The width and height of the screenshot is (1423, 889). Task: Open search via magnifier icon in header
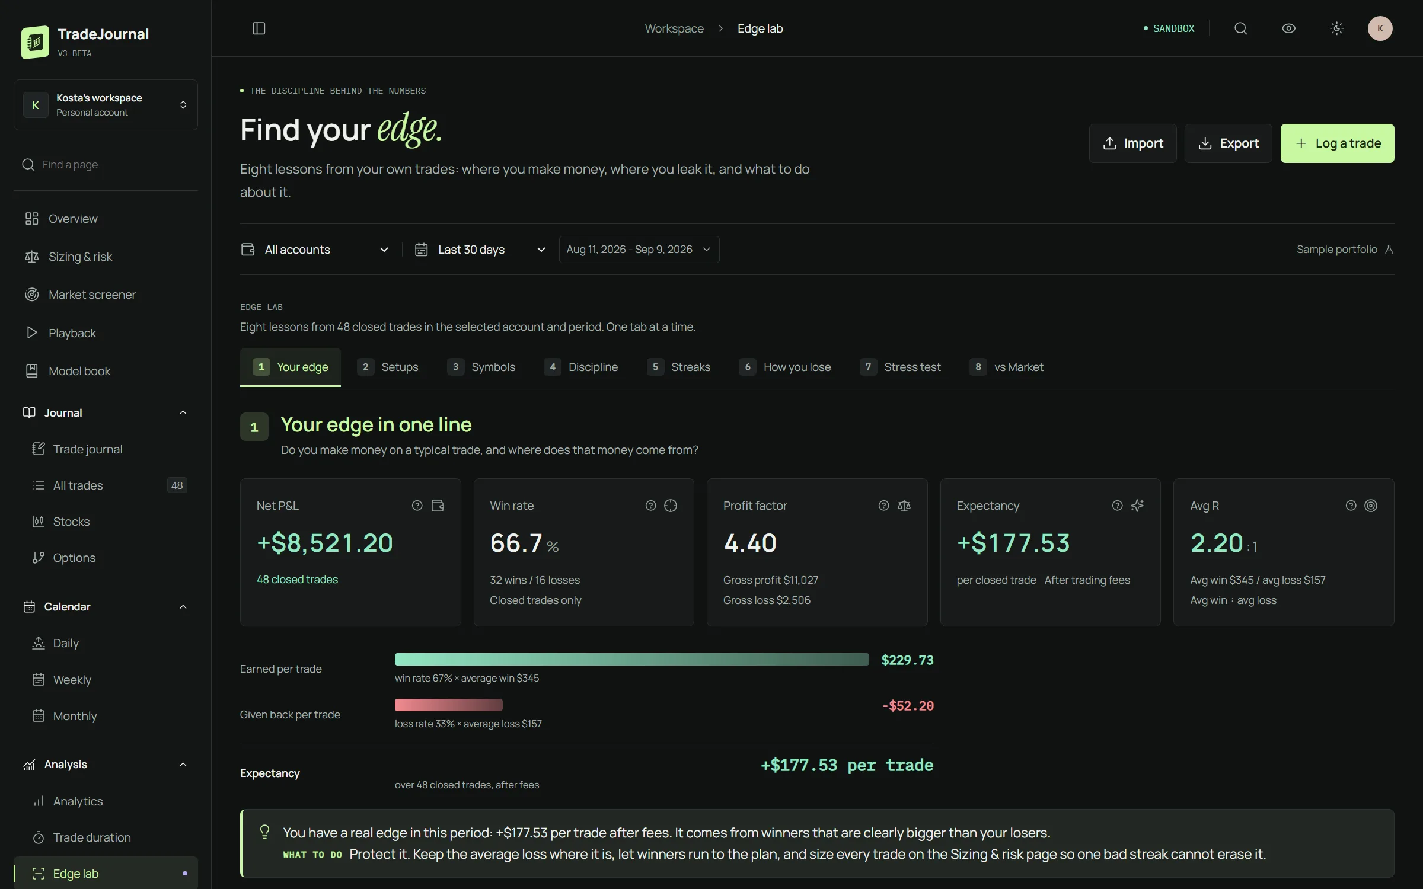pos(1240,28)
